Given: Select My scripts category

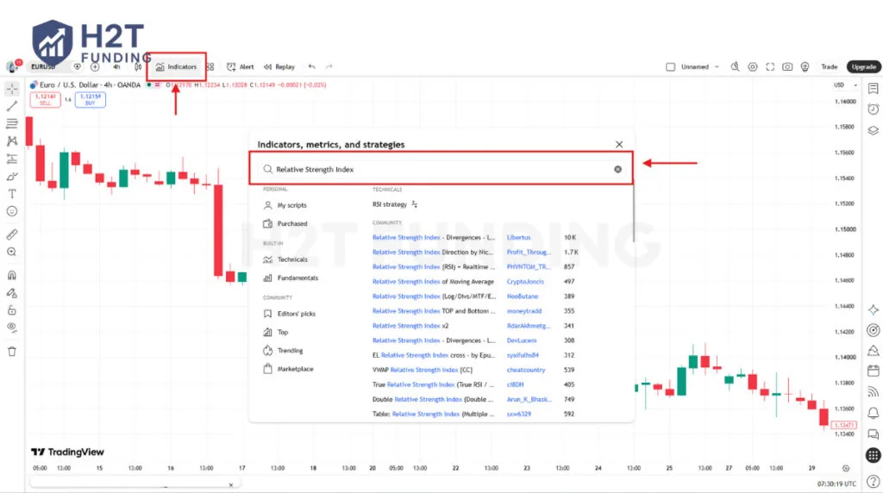Looking at the screenshot, I should tap(285, 205).
